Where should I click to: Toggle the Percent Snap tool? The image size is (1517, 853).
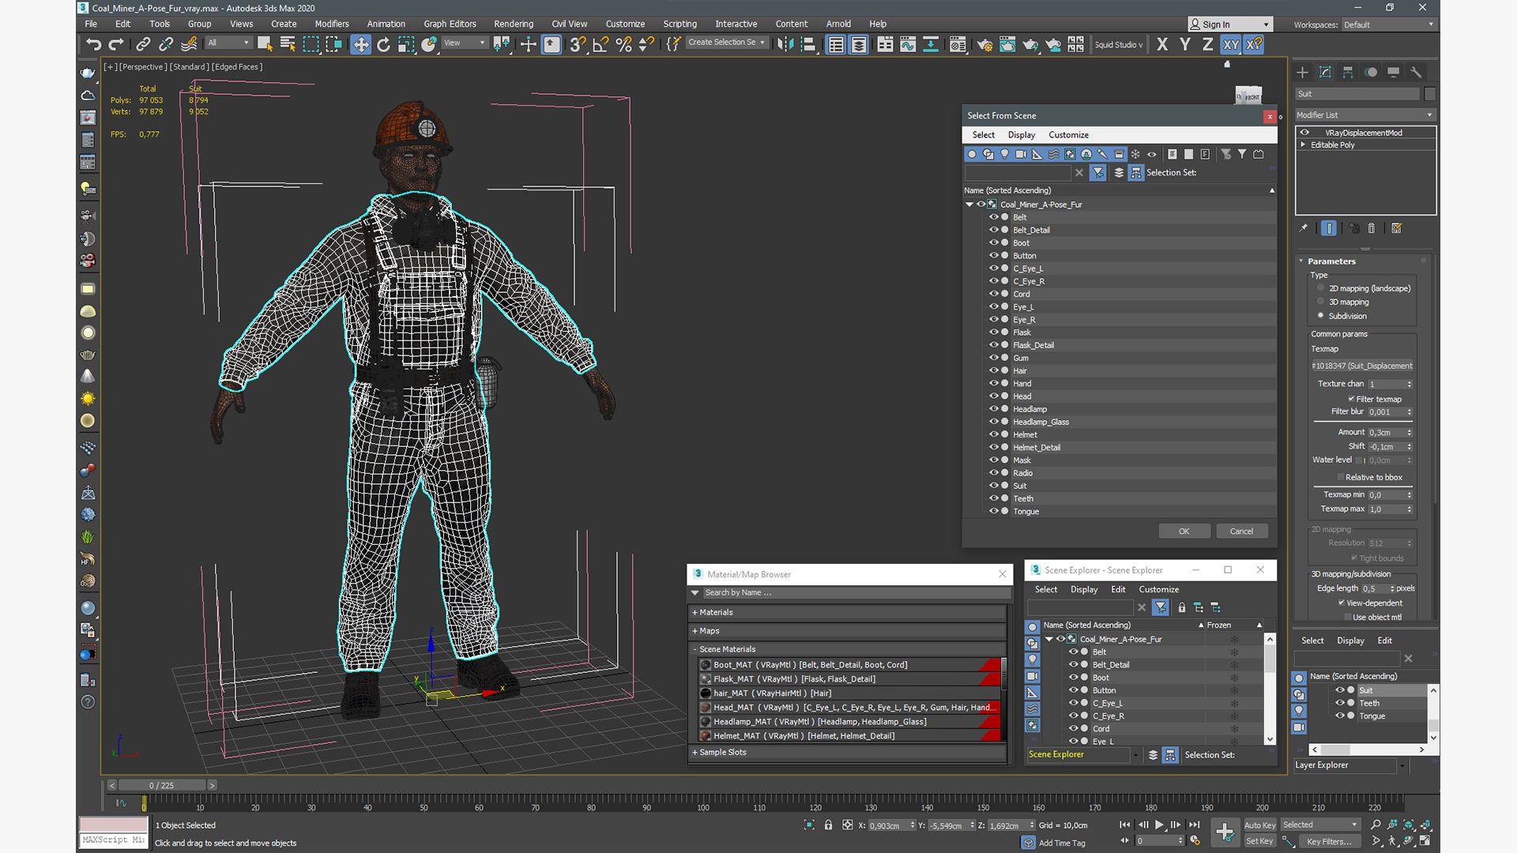tap(623, 44)
